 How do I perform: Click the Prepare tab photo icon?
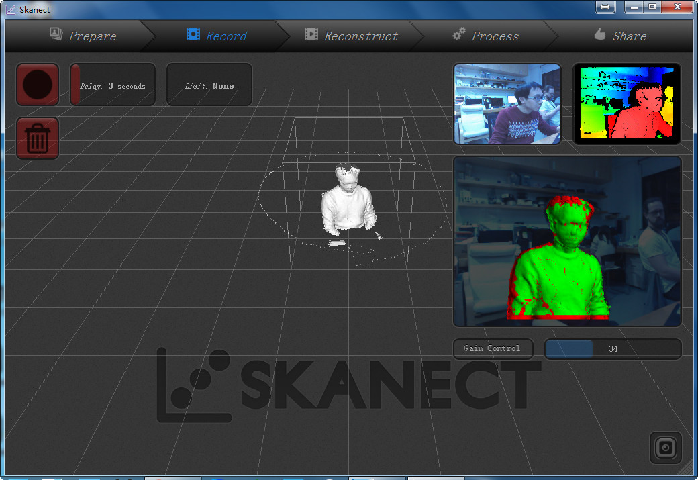pyautogui.click(x=56, y=34)
